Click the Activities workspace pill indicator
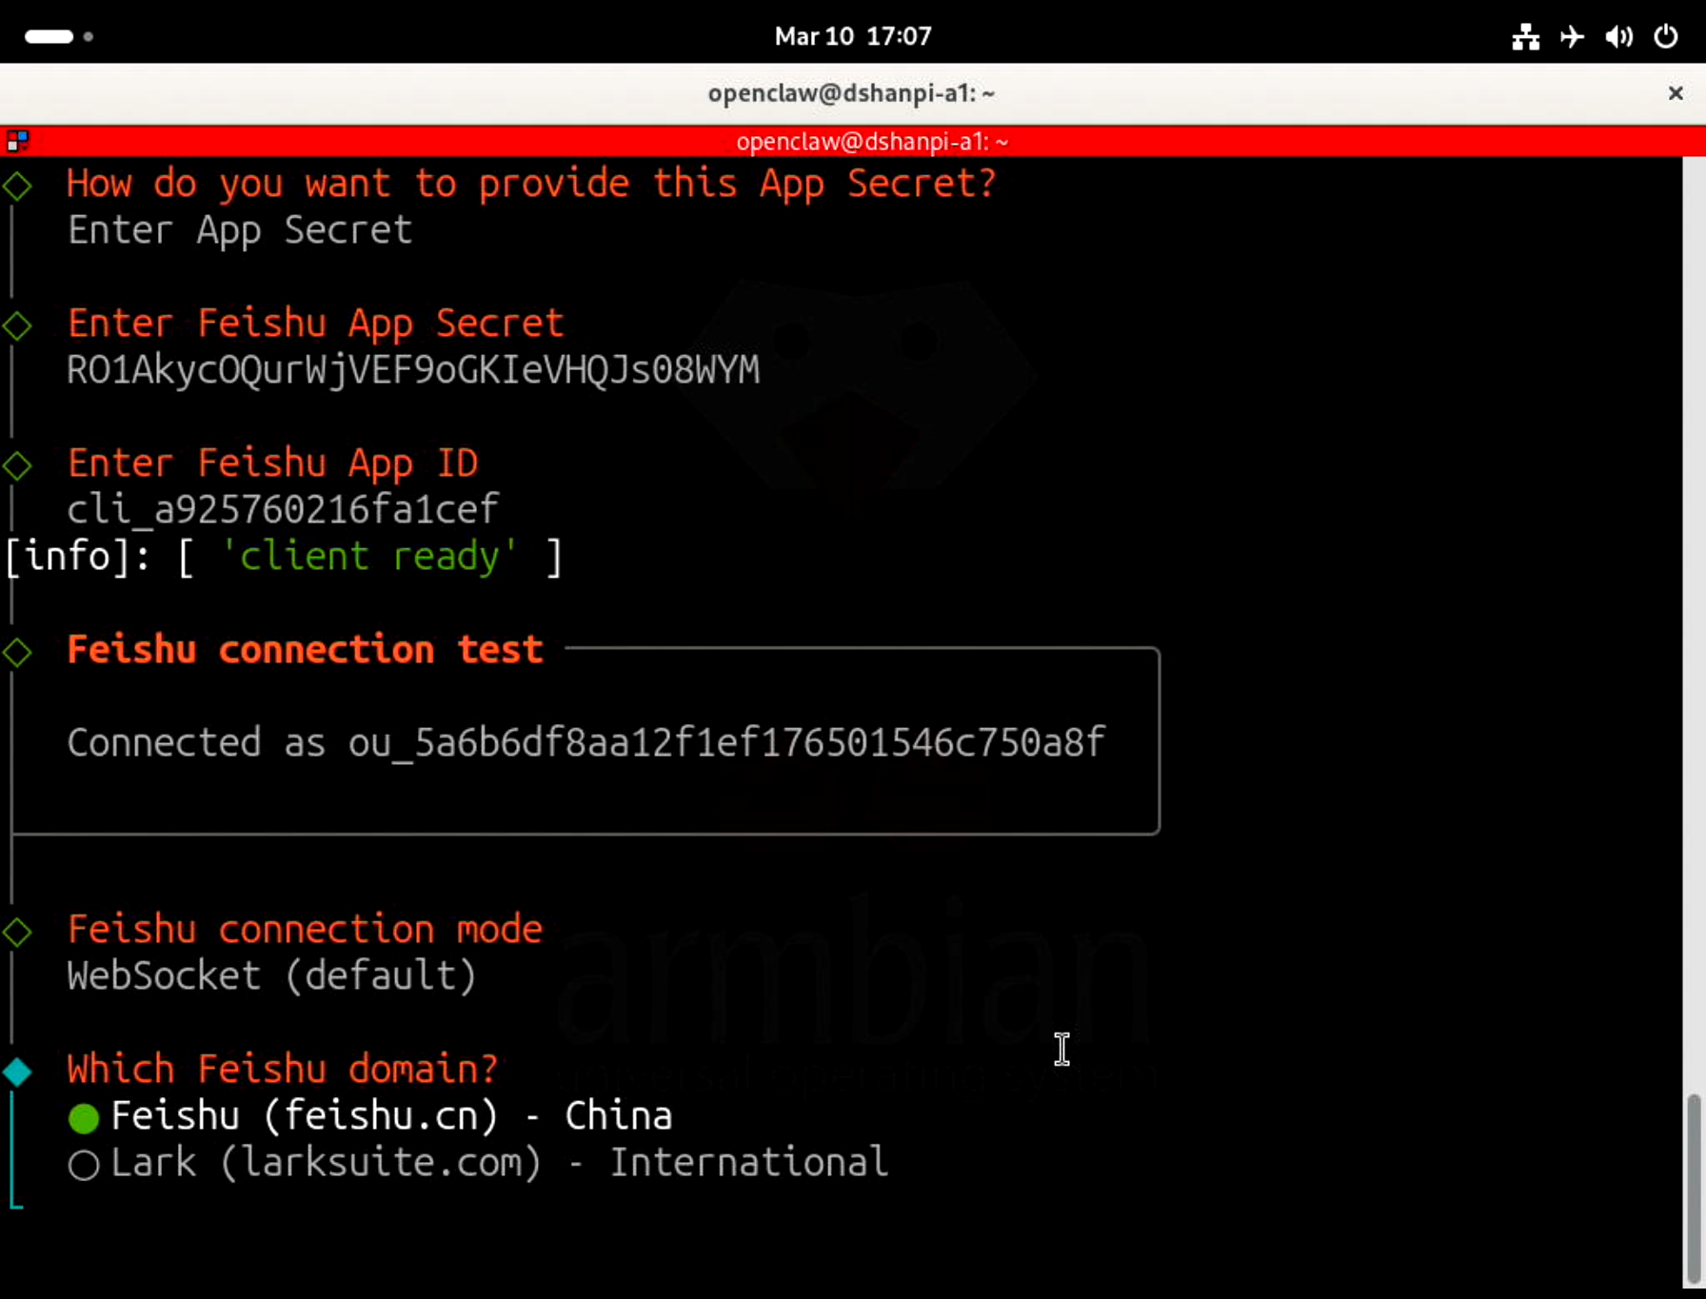The image size is (1706, 1299). point(50,36)
